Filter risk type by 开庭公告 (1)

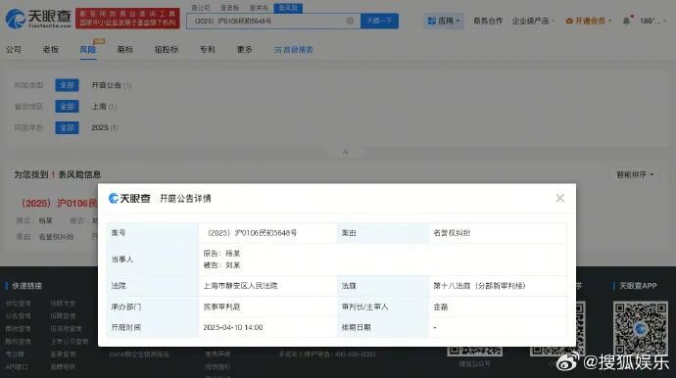(x=112, y=85)
